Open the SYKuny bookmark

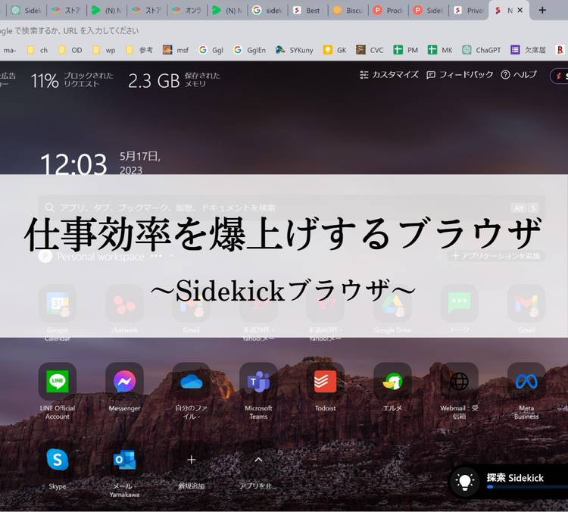(294, 50)
